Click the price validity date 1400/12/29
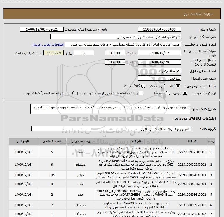This screenshot has height=217, width=224. pyautogui.click(x=159, y=62)
